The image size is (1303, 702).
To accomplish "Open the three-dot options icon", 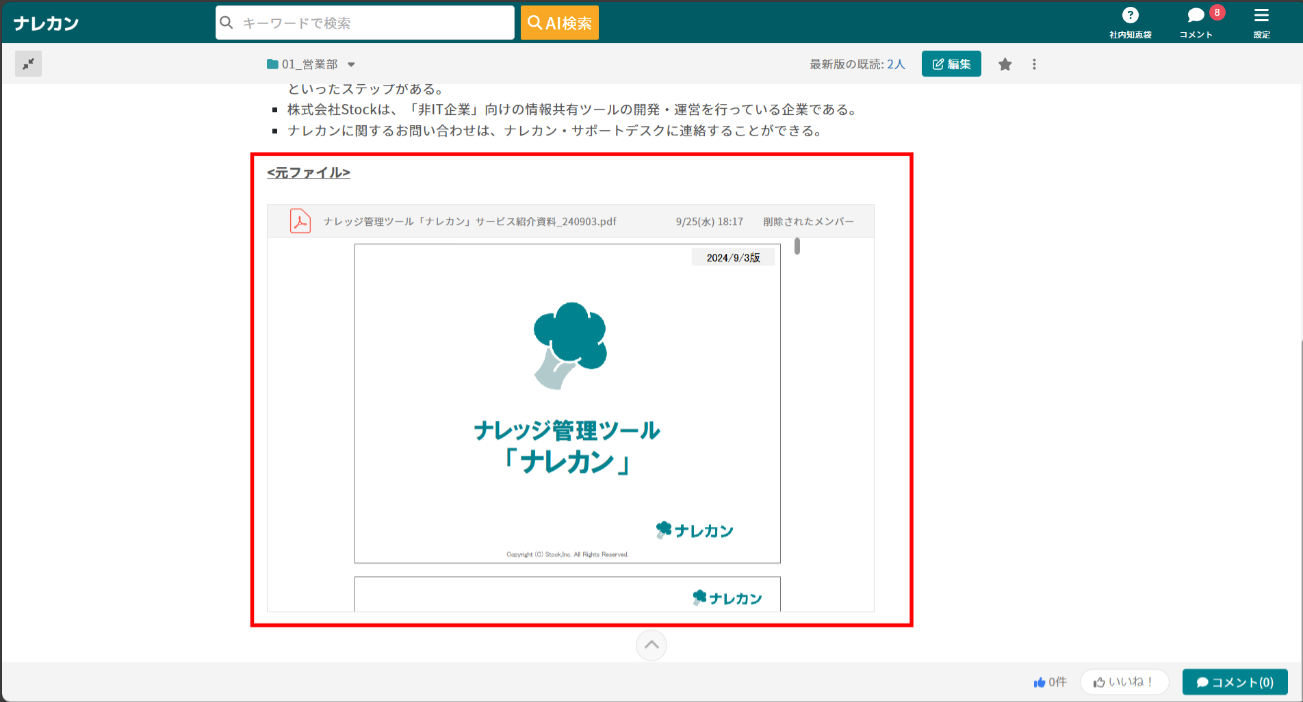I will (1034, 64).
